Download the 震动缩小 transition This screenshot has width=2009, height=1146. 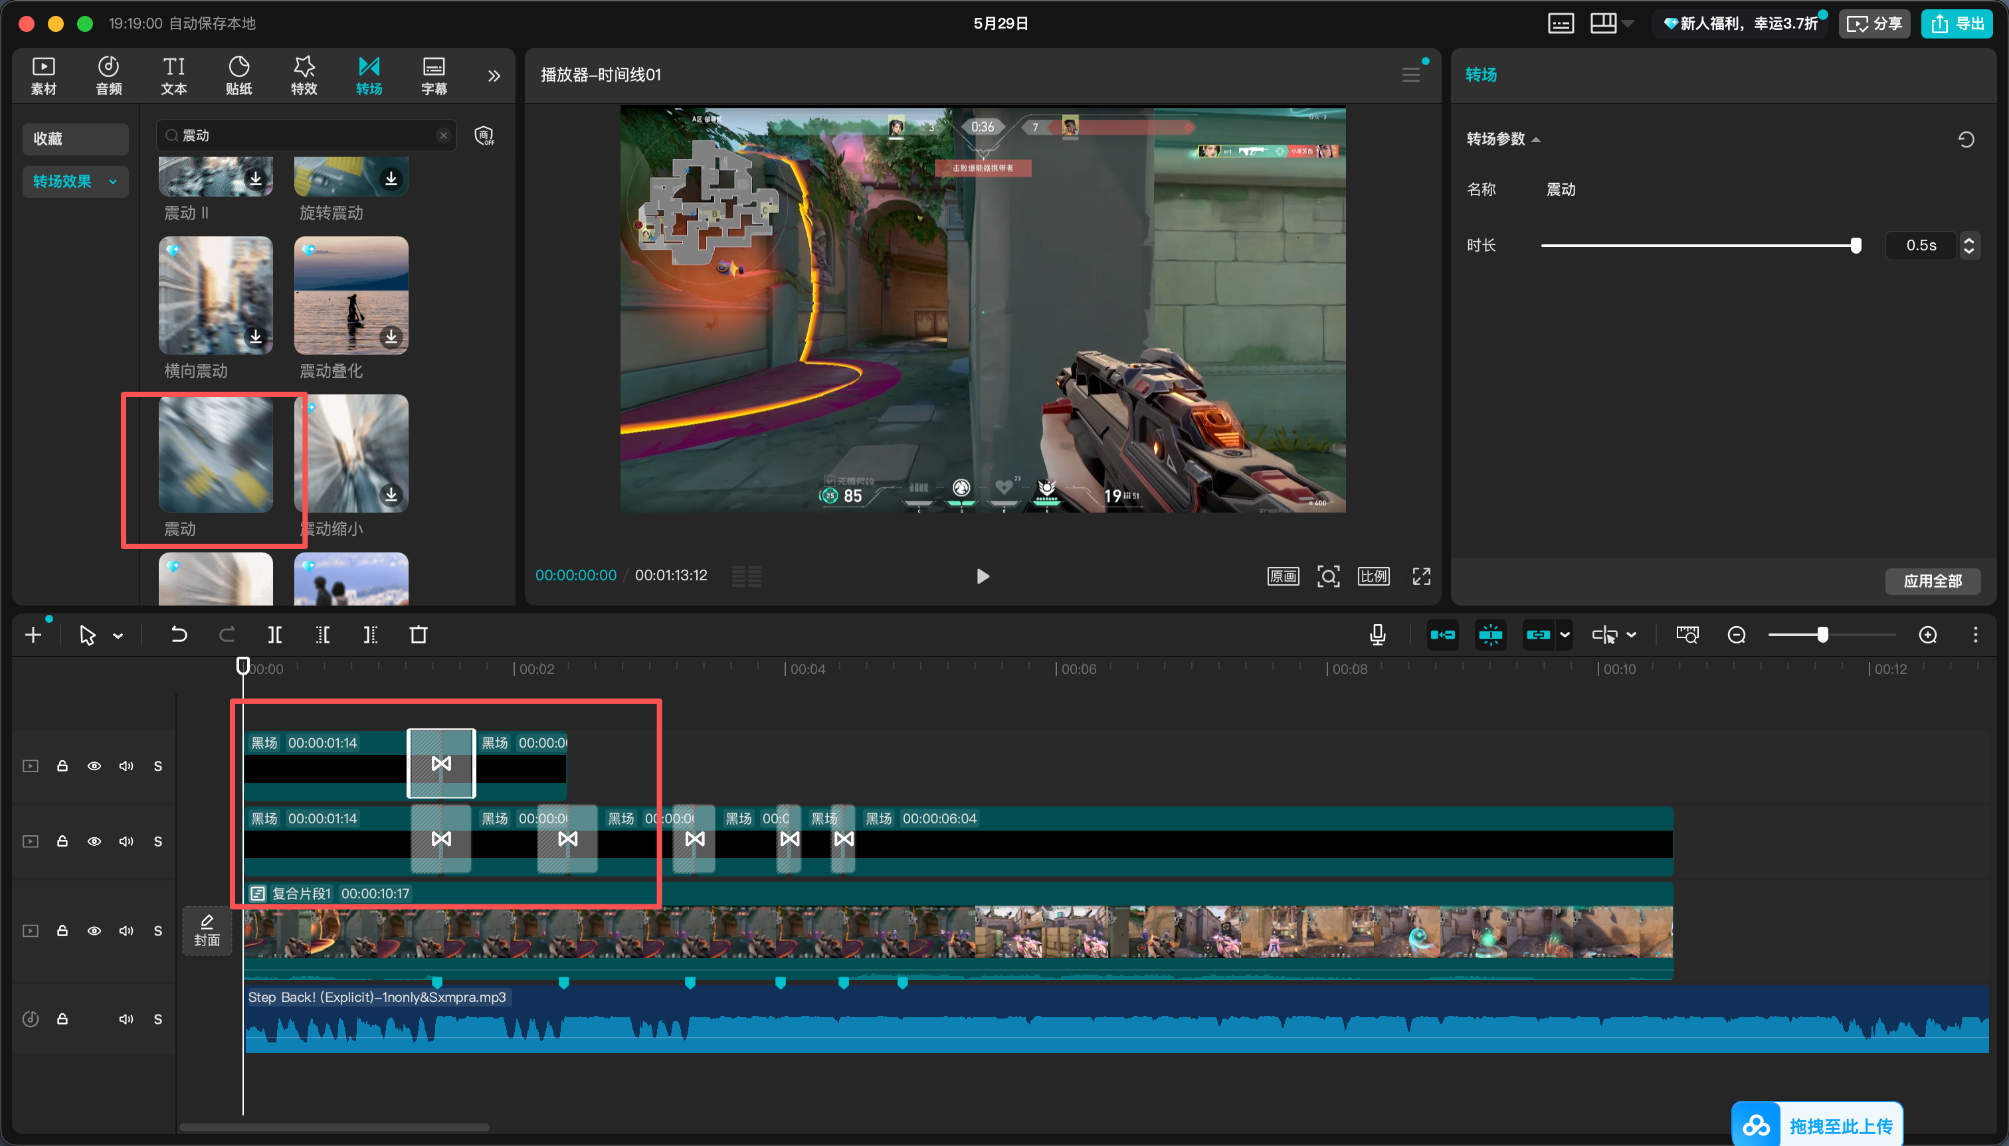(x=391, y=494)
